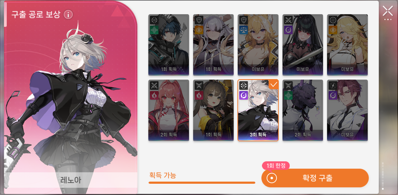
Task: Pick the black wolf card marked 2회 획득
Action: [x=302, y=110]
